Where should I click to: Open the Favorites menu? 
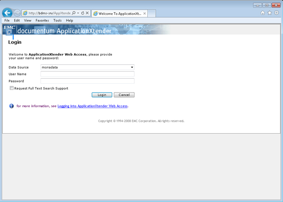coord(42,20)
